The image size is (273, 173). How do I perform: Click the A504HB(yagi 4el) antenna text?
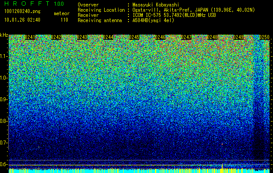[x=153, y=20]
